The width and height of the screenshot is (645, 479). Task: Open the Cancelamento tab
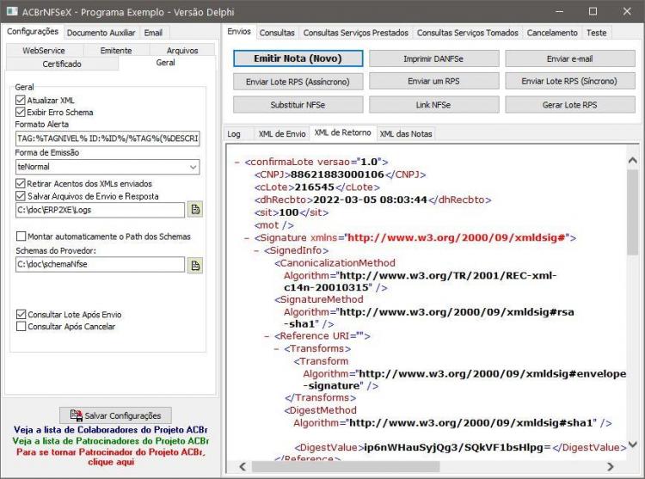552,33
